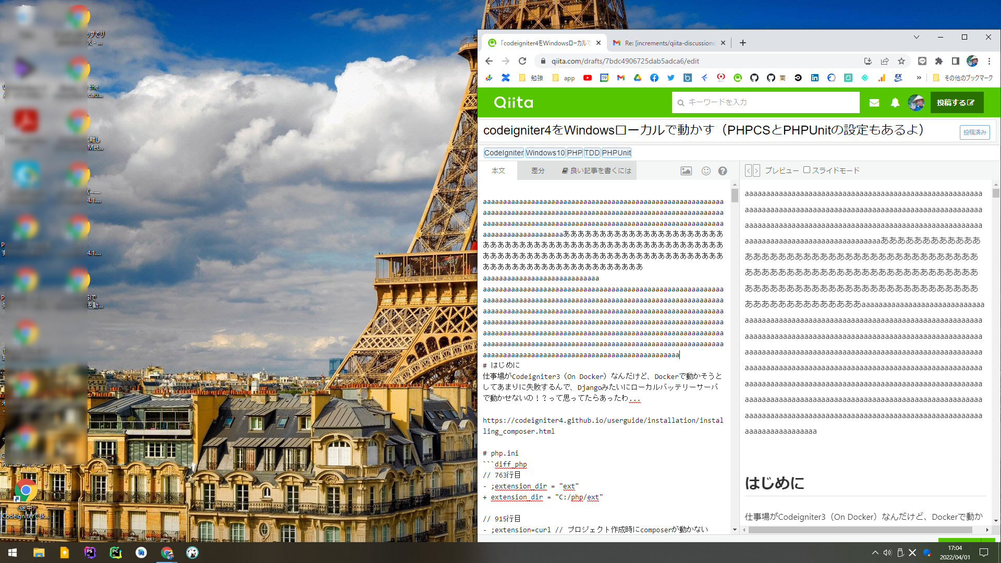The width and height of the screenshot is (1001, 563).
Task: Click the はじめに heading in preview
Action: point(774,483)
